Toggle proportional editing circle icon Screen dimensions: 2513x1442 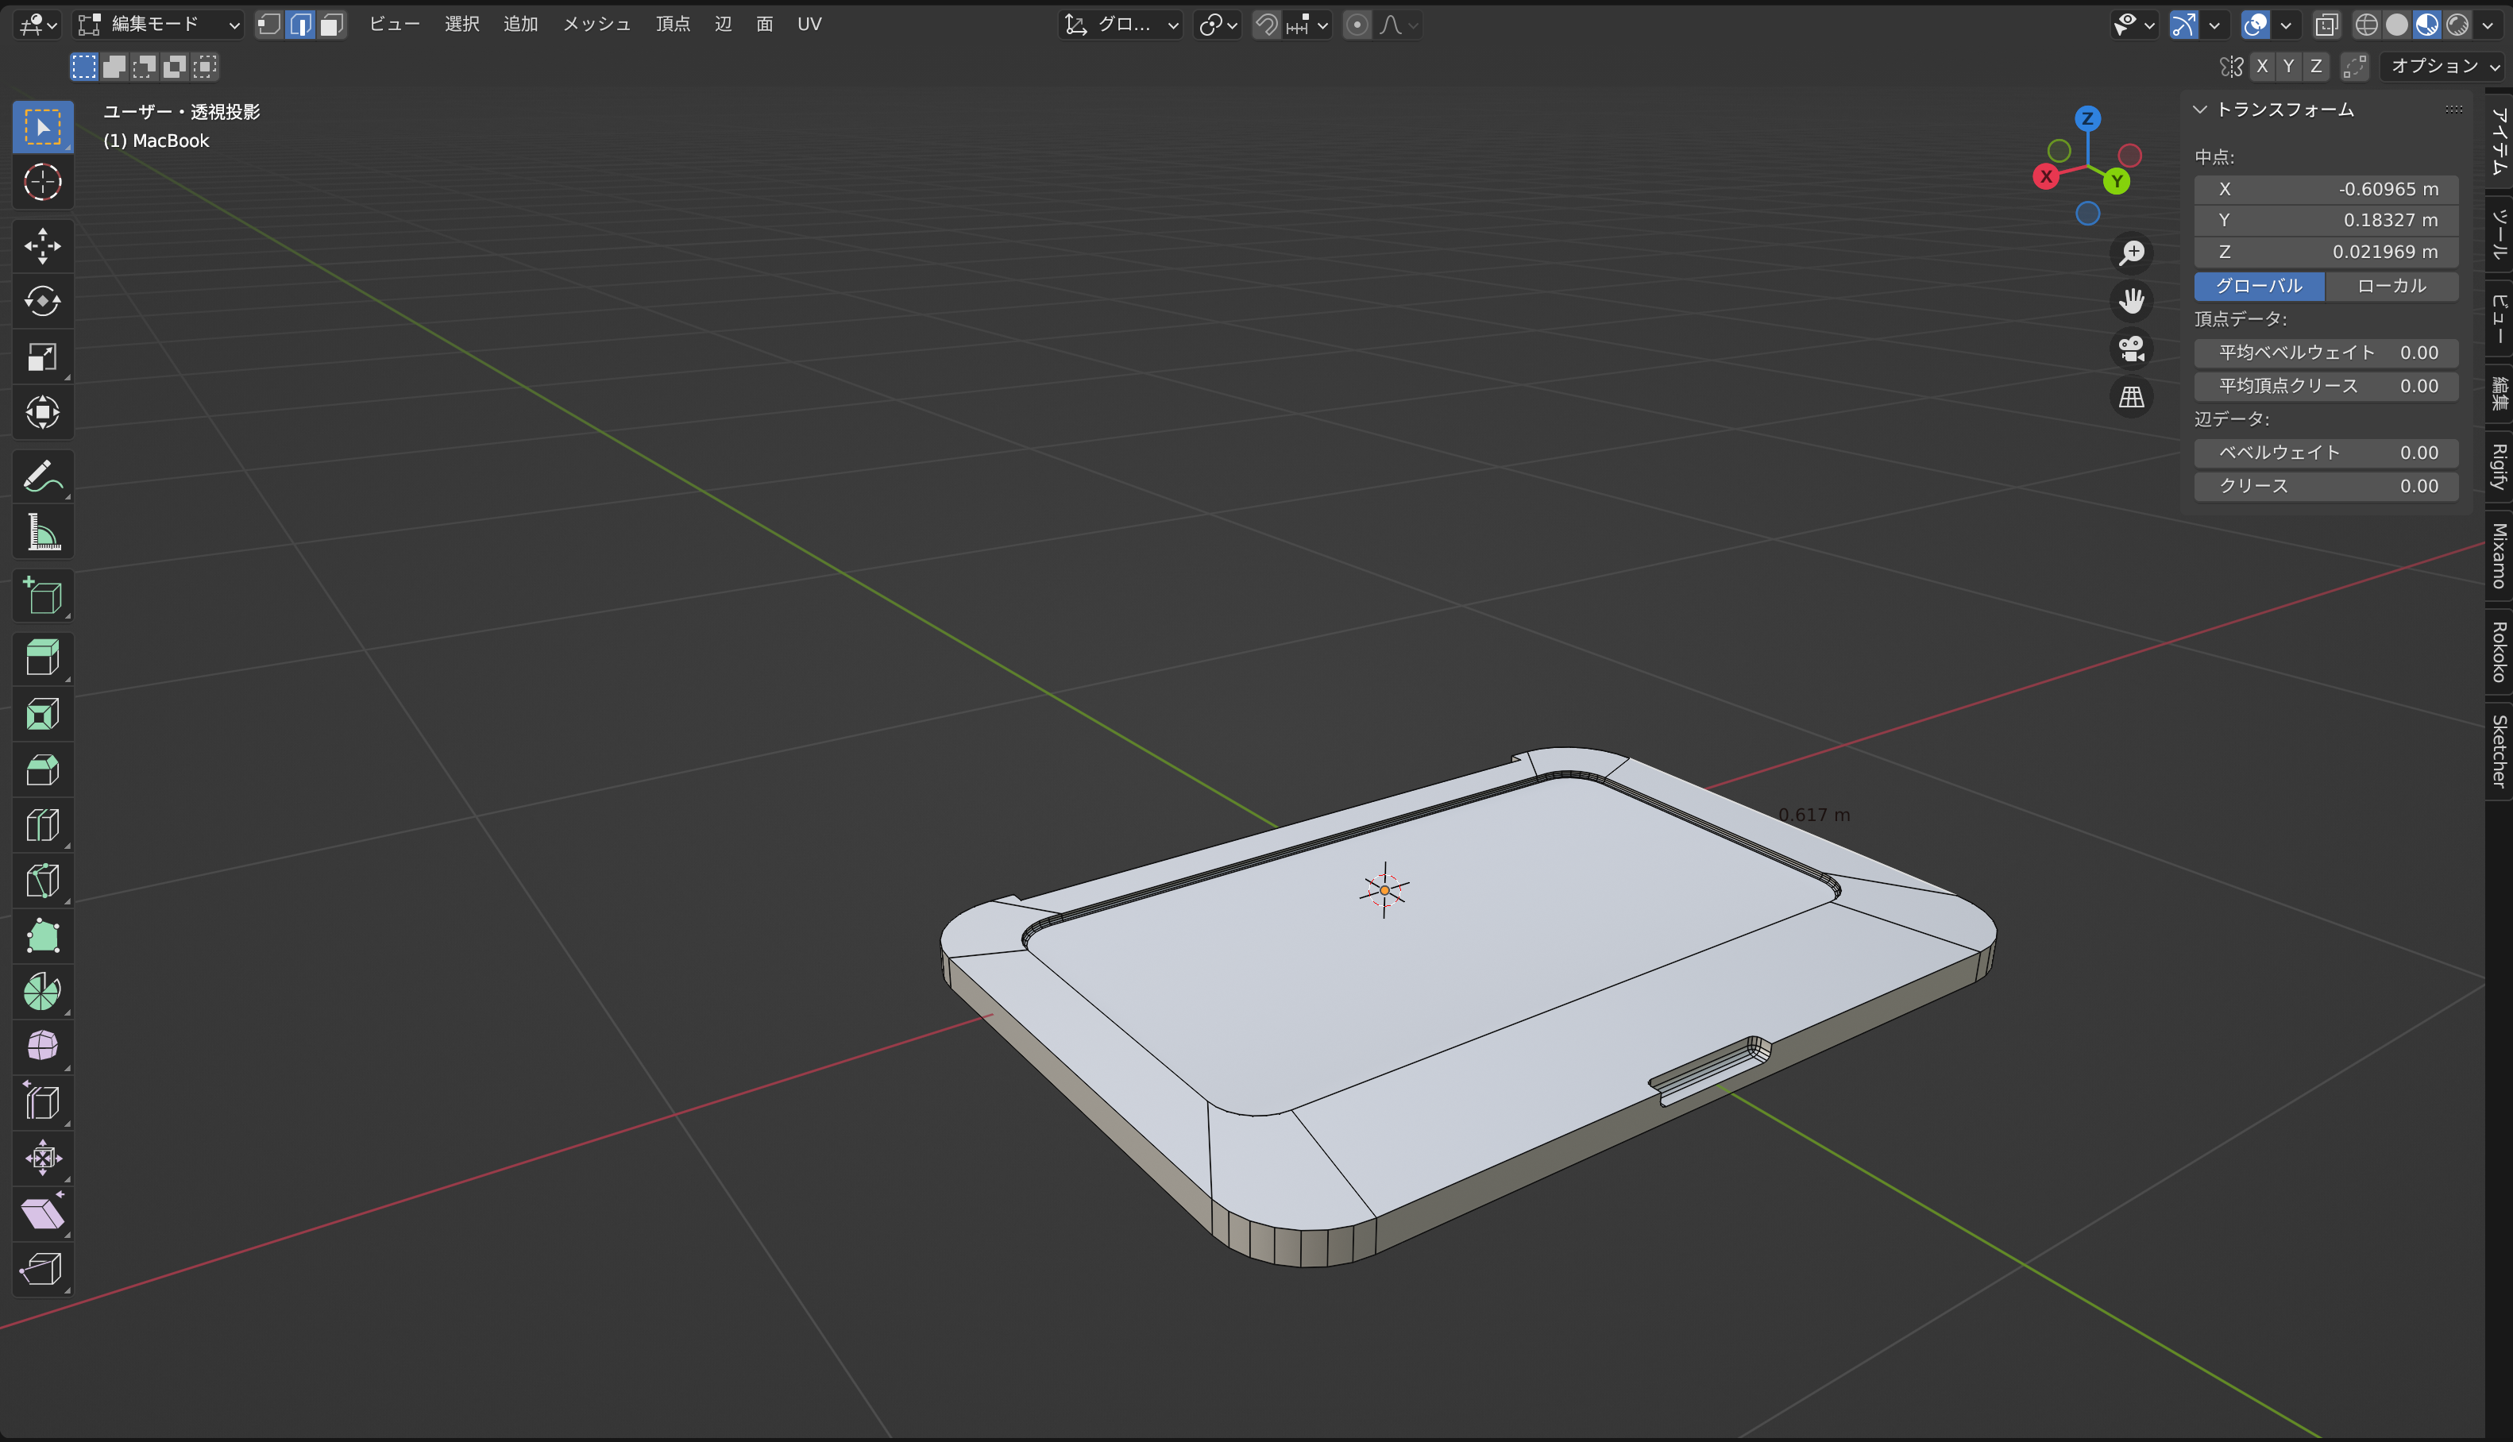(x=1357, y=25)
